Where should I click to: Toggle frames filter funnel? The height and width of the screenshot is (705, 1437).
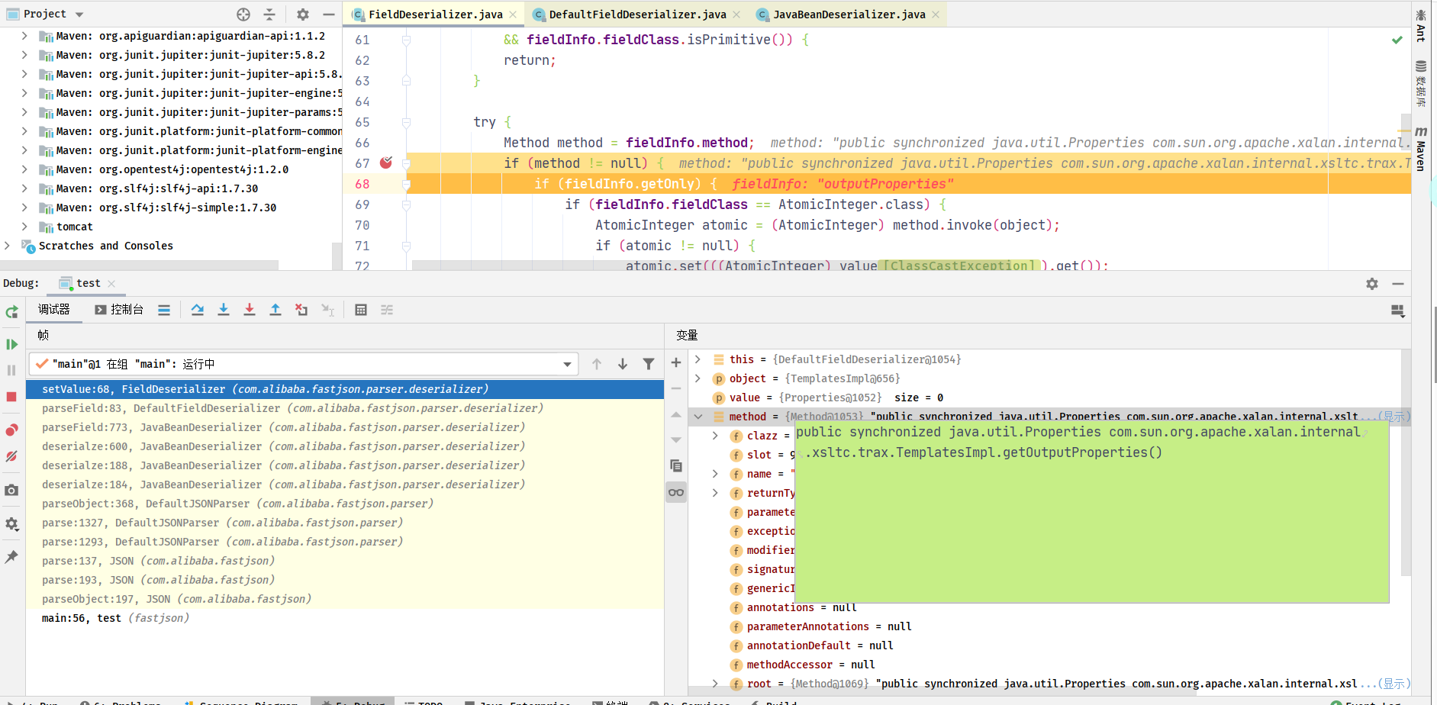tap(649, 364)
